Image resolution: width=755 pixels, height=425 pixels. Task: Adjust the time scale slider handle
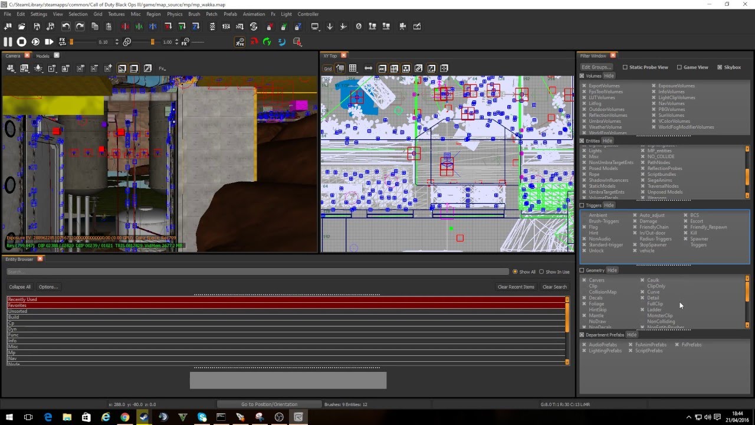tap(152, 42)
